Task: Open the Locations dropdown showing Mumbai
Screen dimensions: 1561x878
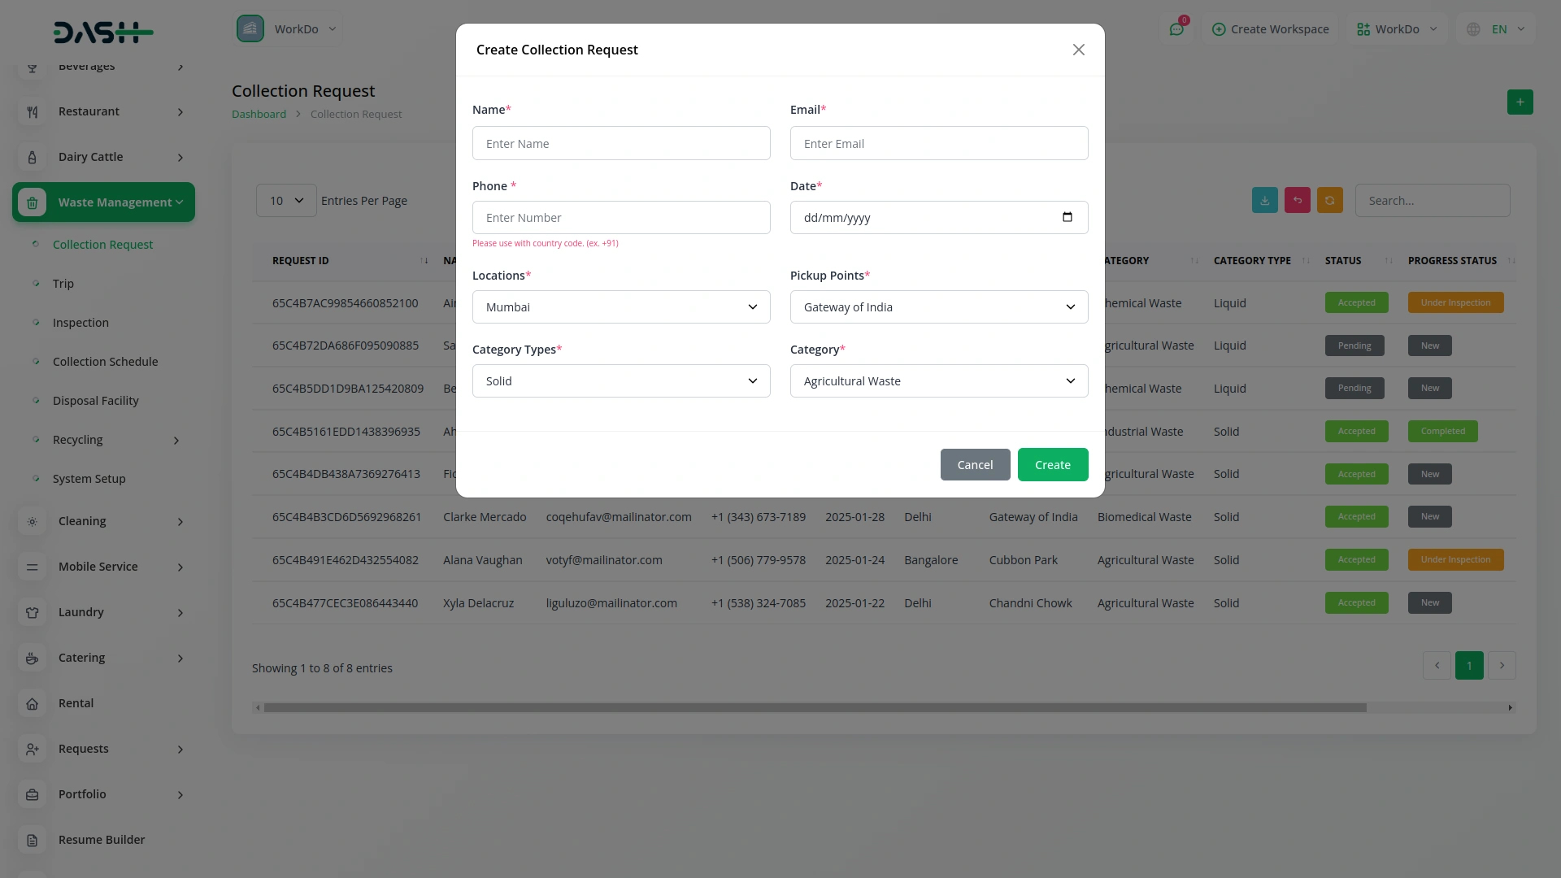Action: click(x=620, y=307)
